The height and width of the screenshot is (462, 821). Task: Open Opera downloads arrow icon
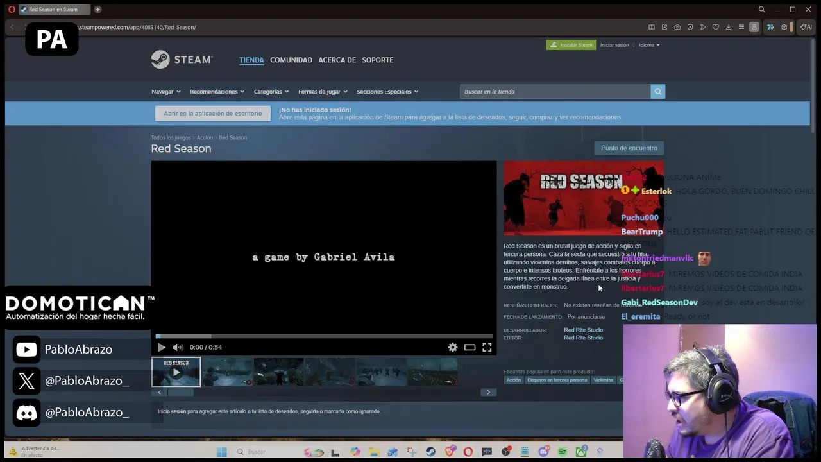click(x=729, y=27)
